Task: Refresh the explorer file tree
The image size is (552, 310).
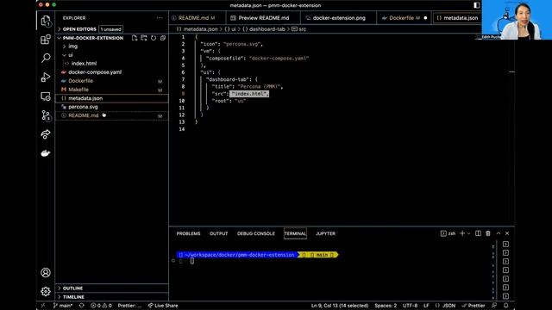Action: coord(154,38)
